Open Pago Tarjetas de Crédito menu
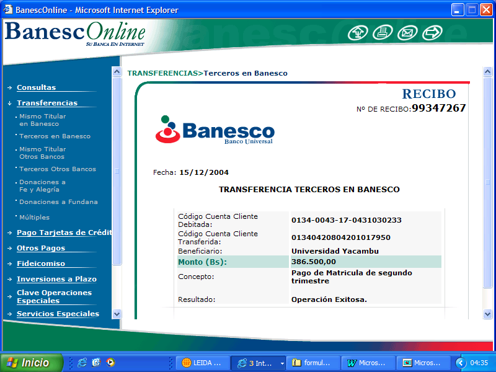This screenshot has width=496, height=372. click(64, 232)
